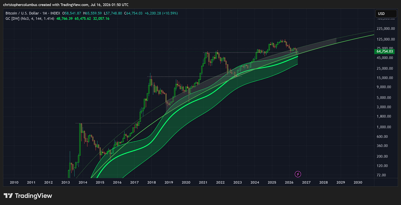Click the 2017 label on the time axis
401x205 pixels.
pos(134,182)
